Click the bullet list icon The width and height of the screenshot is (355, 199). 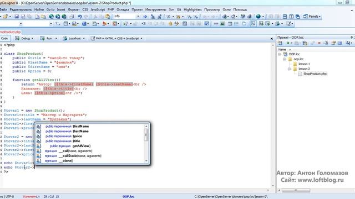pos(236,24)
